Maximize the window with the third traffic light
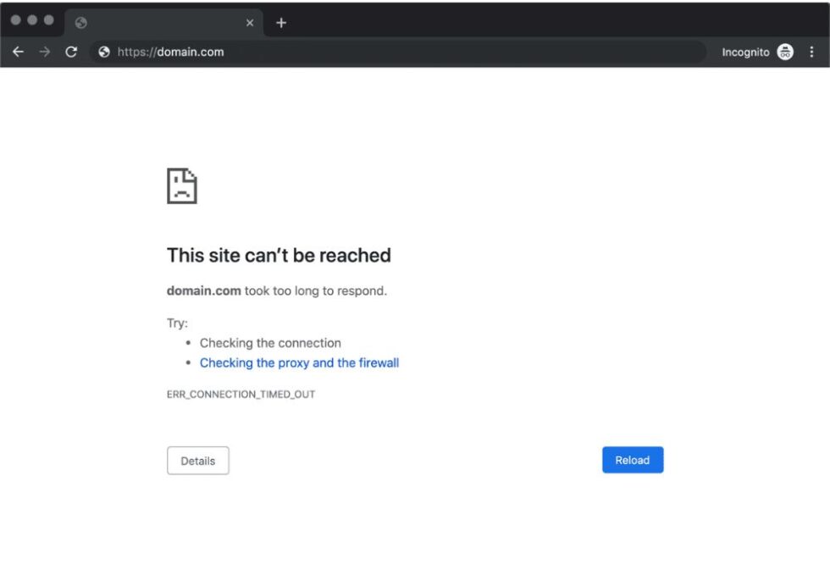The image size is (830, 581). (48, 20)
